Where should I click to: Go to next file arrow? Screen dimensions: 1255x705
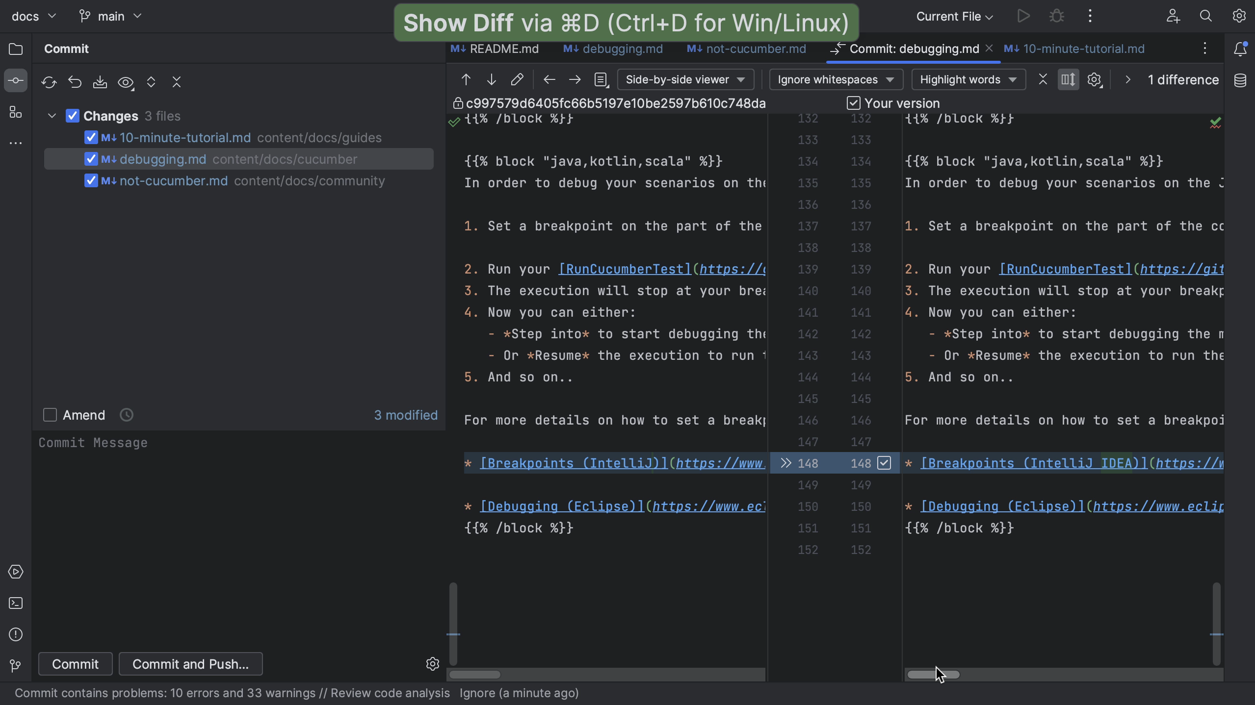(x=575, y=80)
